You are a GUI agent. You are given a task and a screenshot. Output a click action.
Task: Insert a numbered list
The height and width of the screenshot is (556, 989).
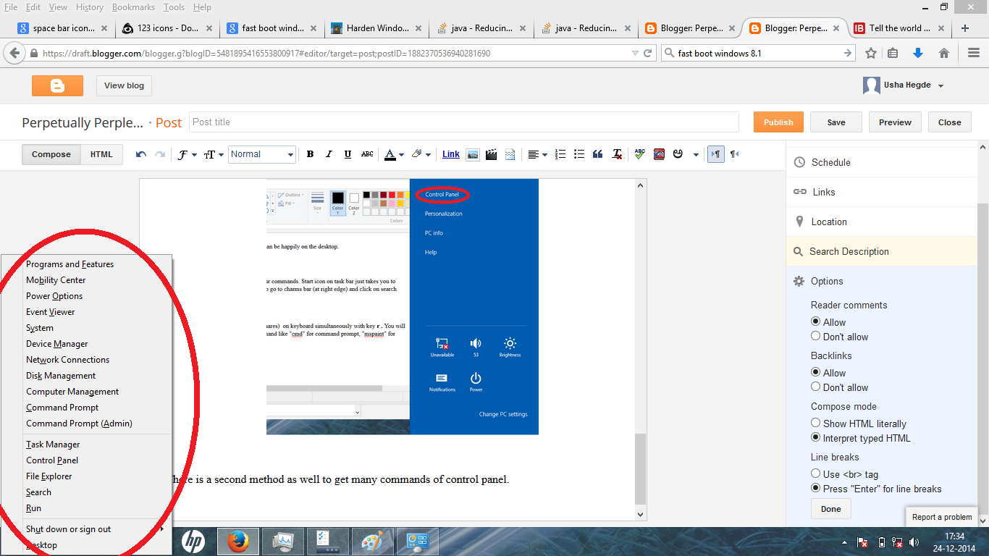[x=560, y=154]
